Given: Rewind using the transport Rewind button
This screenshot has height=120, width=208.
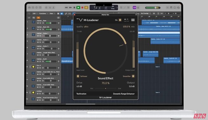Looking at the screenshot, I should point(66,8).
